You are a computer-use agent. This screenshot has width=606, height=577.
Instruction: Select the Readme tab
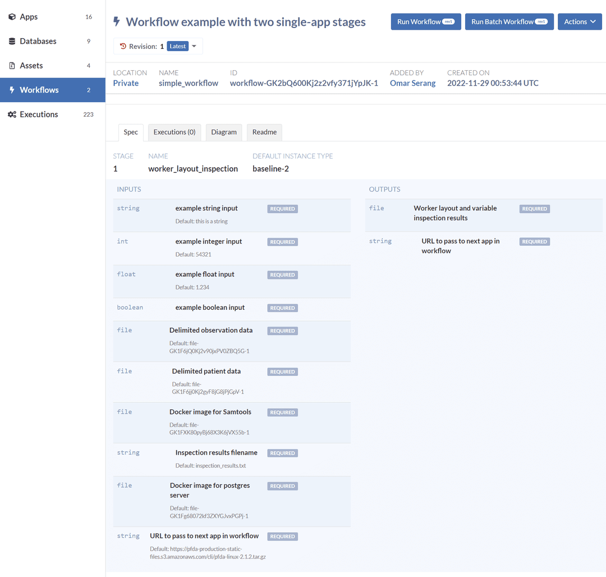tap(264, 132)
